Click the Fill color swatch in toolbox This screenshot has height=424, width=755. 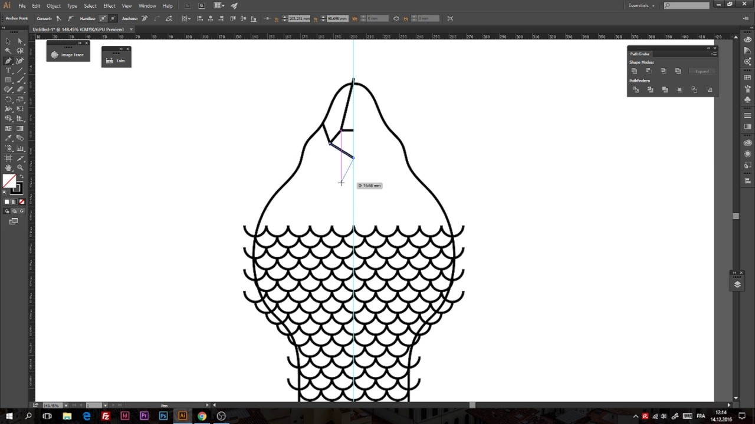pyautogui.click(x=9, y=181)
